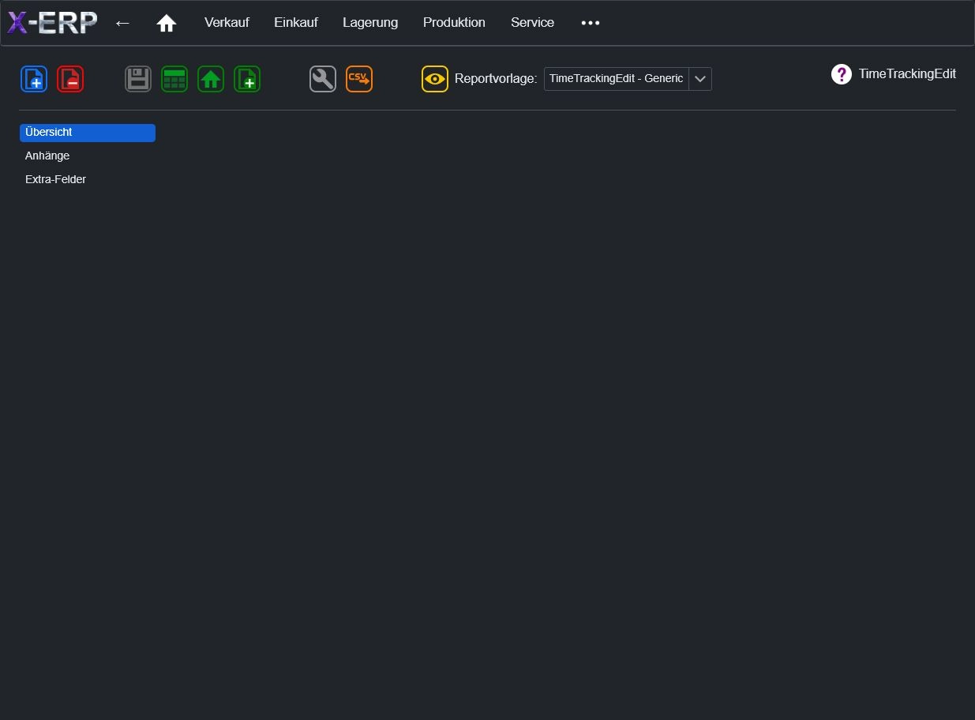
Task: Click the TimeTrackingEdit - Generic template field
Action: 617,79
